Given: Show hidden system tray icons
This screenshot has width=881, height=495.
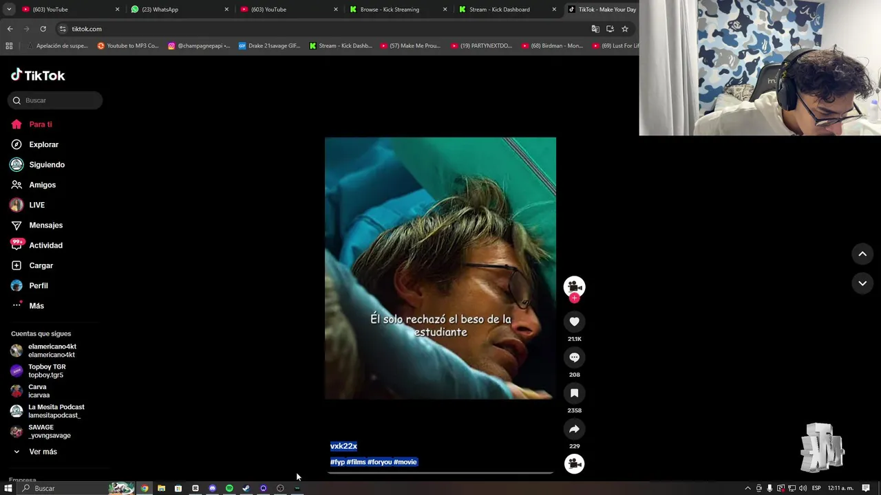Looking at the screenshot, I should [x=747, y=488].
